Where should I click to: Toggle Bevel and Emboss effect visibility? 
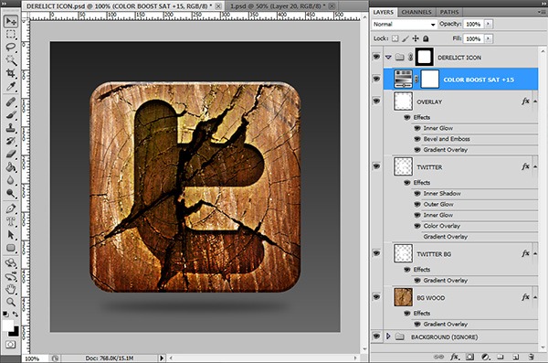tap(417, 139)
